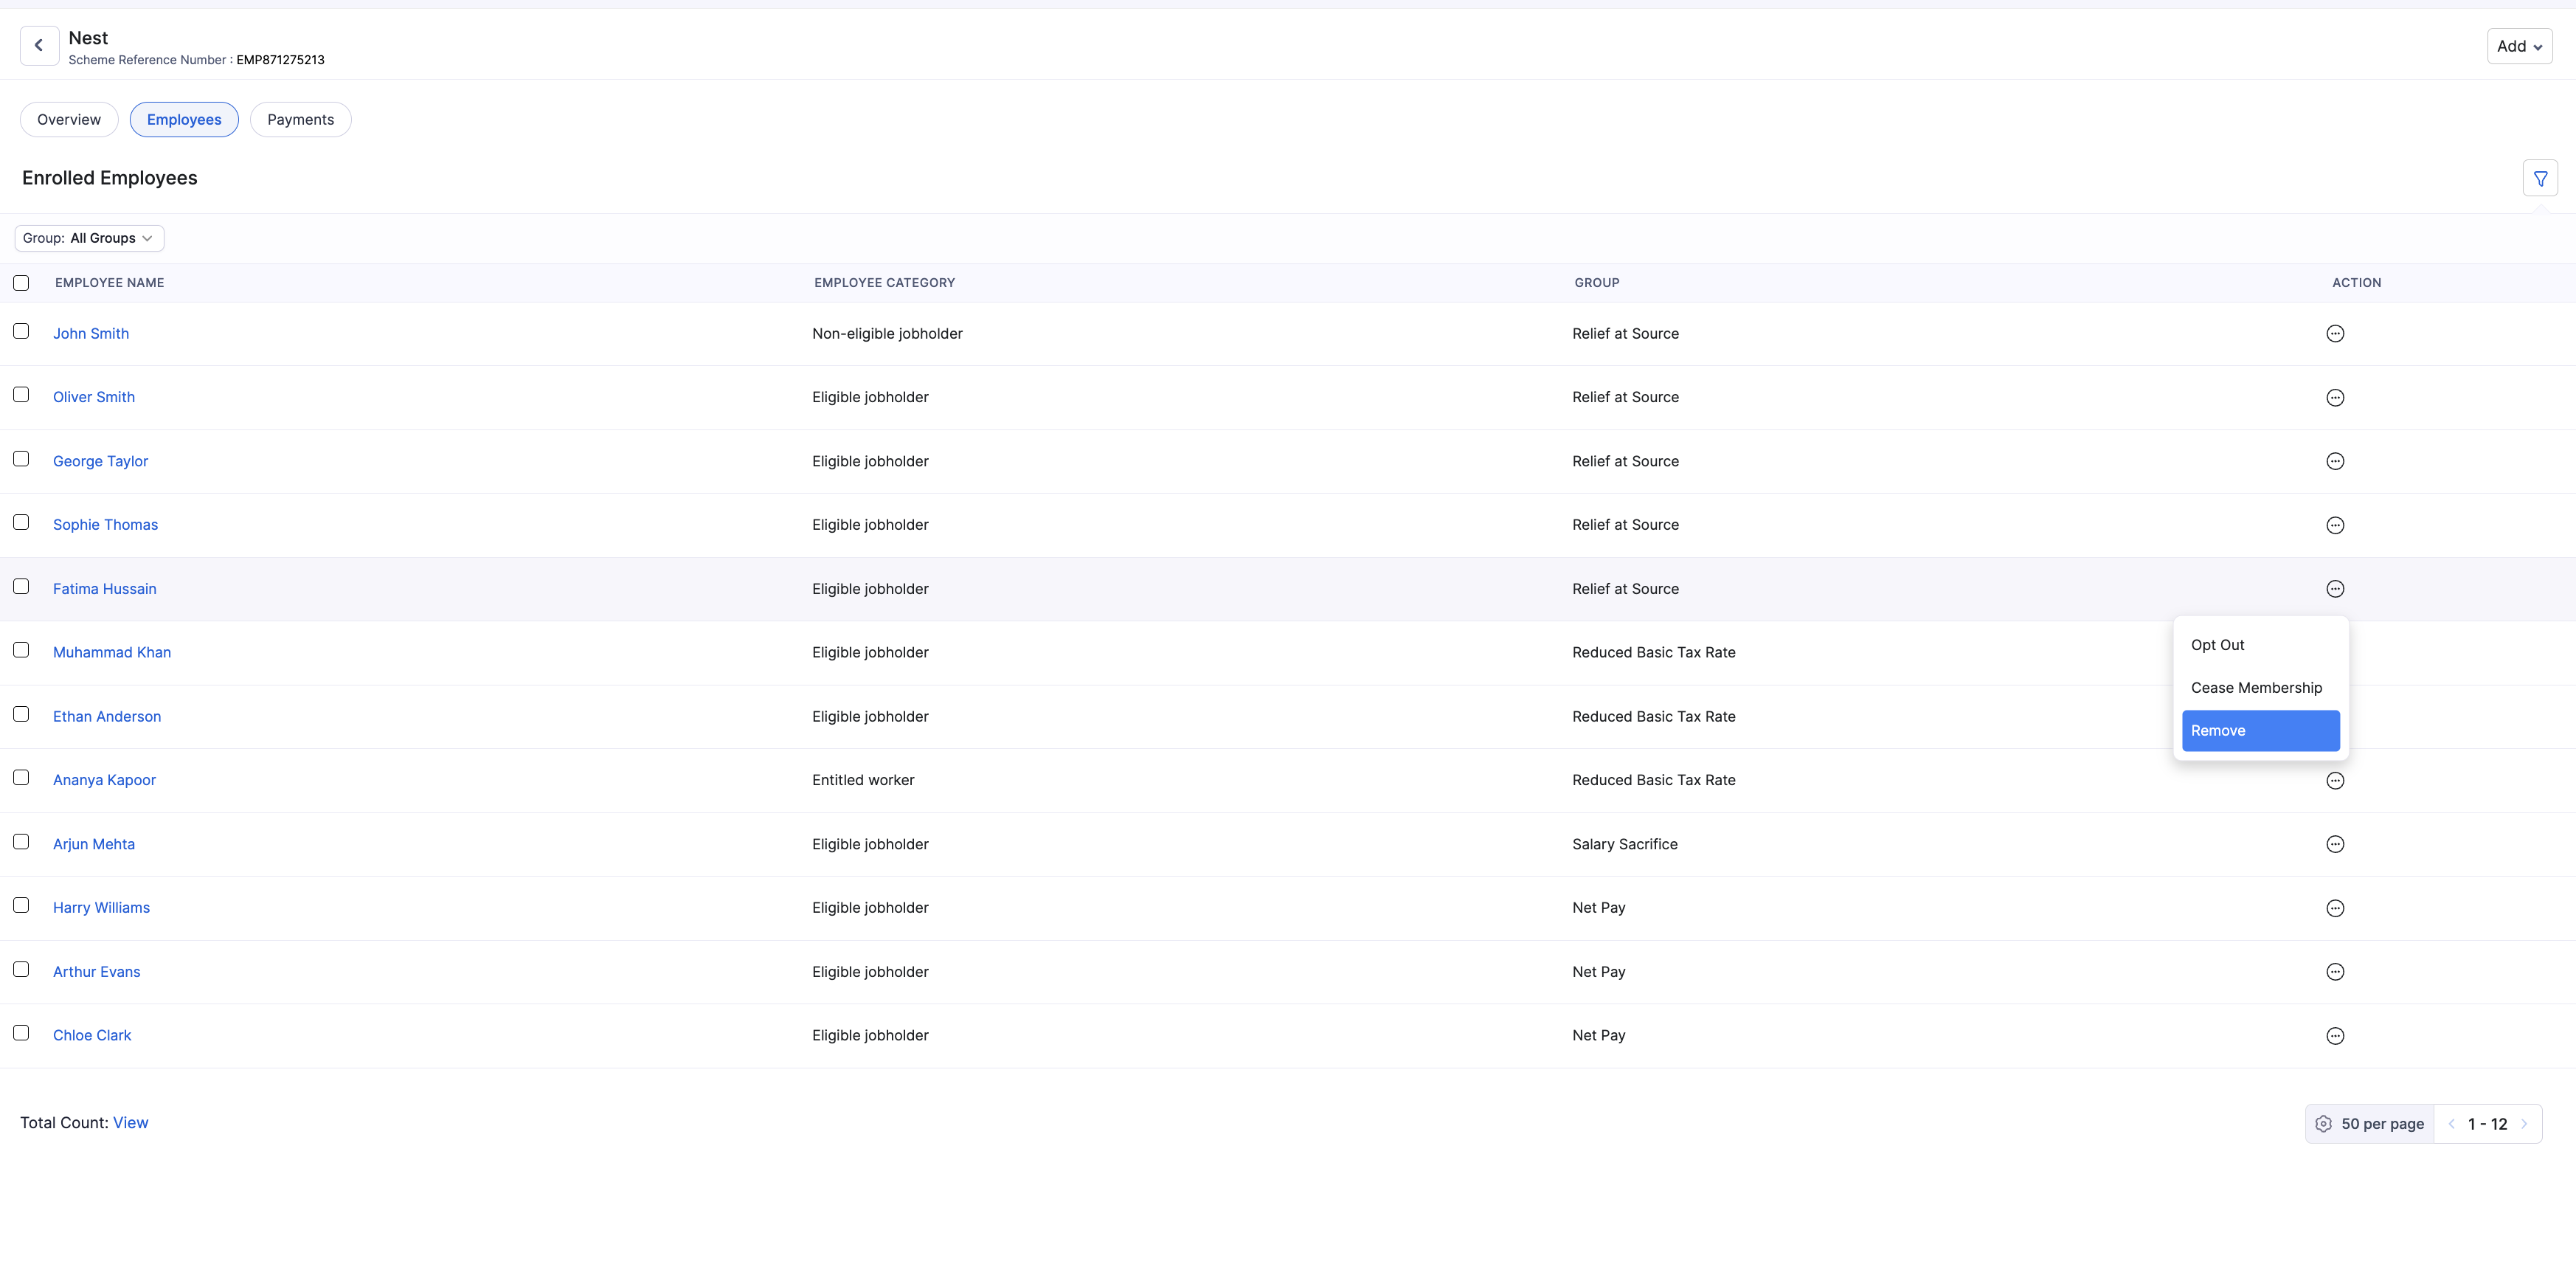Choose Remove from the action menu

pos(2260,731)
